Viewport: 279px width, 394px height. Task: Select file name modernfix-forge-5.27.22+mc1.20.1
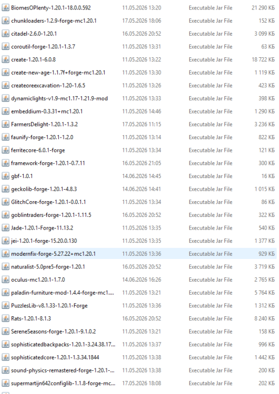pos(53,254)
